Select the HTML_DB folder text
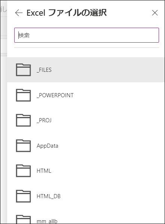165x224 pixels. (x=49, y=196)
